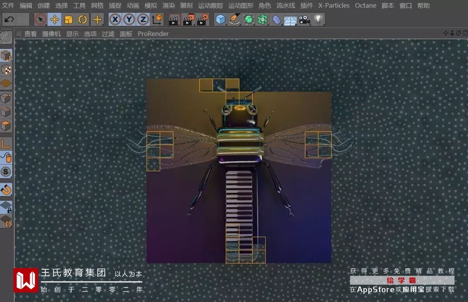Open the 运动跟踪 menu
Screen dimensions: 468x302
[210, 5]
